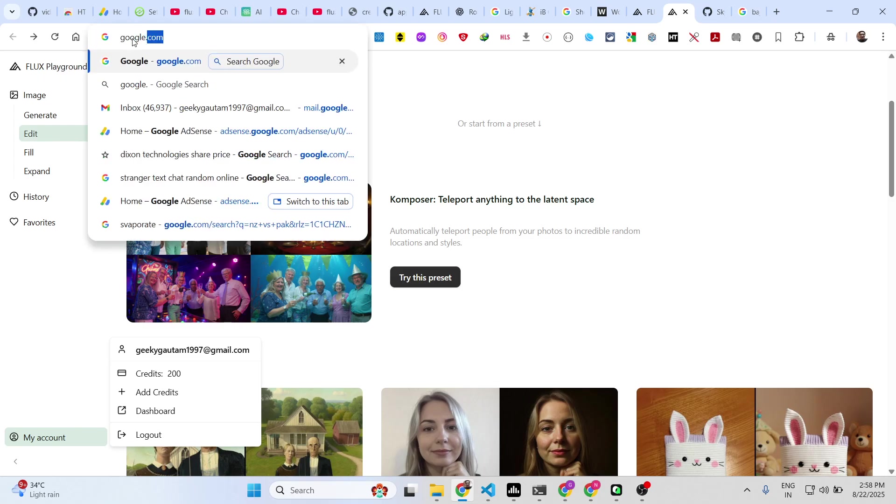Open the tab search dropdown arrow
This screenshot has height=504, width=896.
coord(12,12)
